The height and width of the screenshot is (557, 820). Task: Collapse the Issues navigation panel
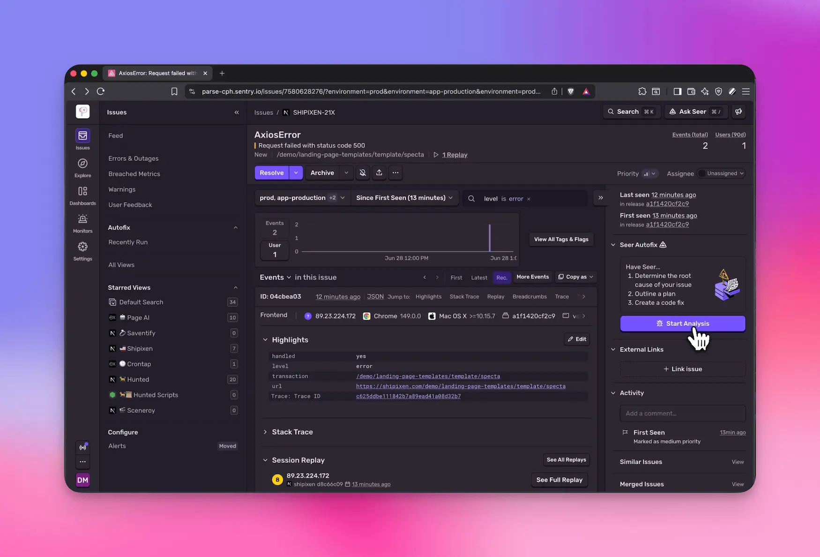[237, 113]
